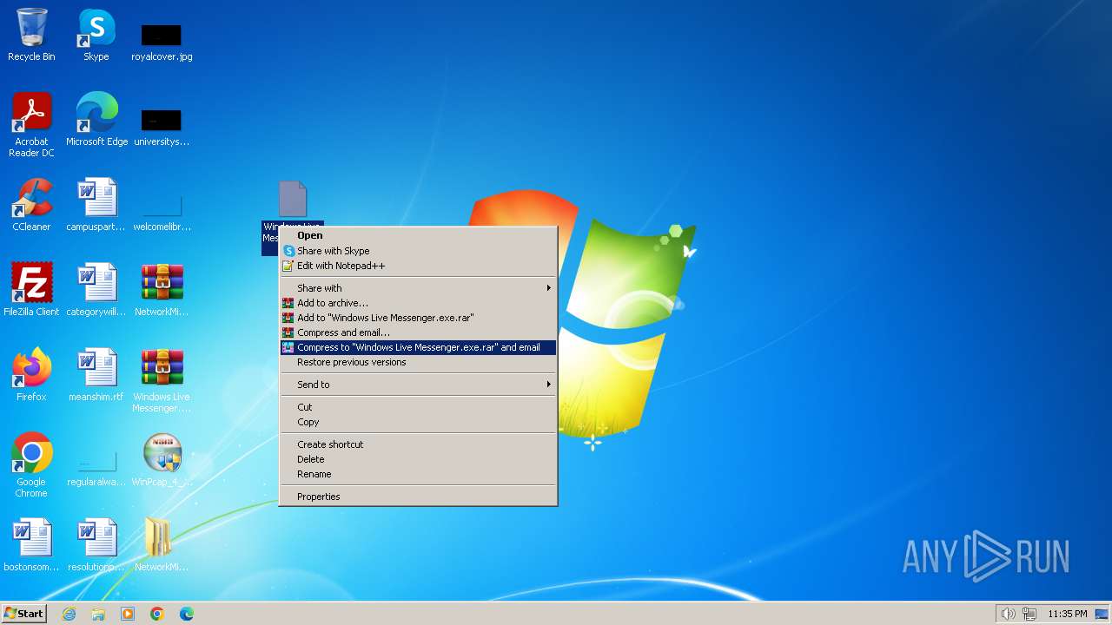Expand the Send to submenu
This screenshot has height=625, width=1112.
[418, 385]
